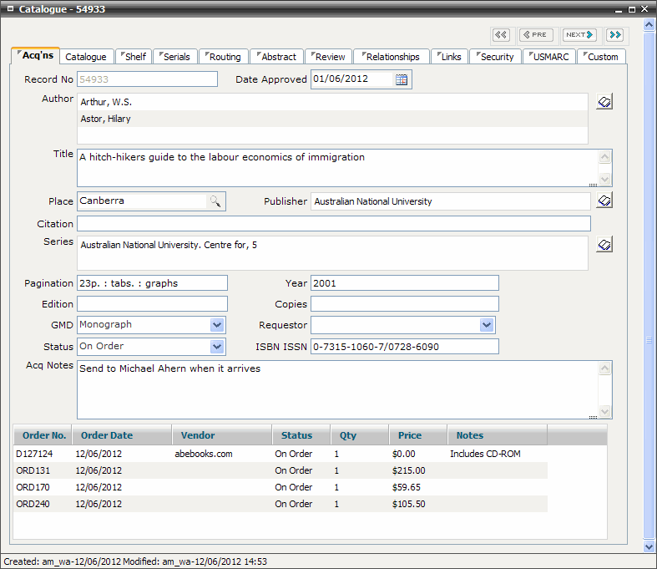
Task: Open the Requestor dropdown list
Action: (487, 325)
